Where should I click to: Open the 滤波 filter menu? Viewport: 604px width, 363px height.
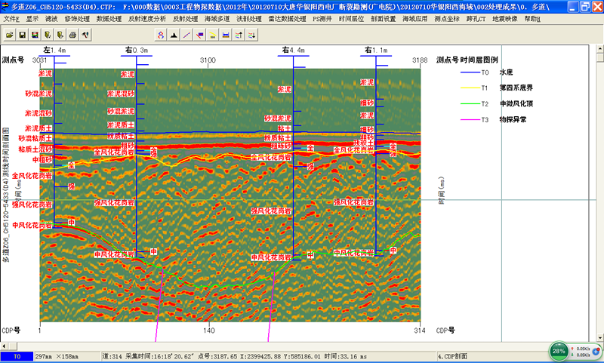[51, 18]
